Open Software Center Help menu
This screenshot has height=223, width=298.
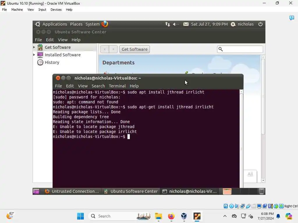click(x=76, y=39)
